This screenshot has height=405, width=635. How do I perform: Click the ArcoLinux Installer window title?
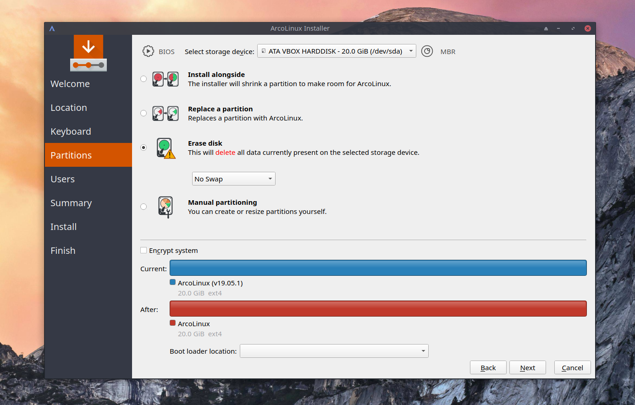[x=300, y=28]
